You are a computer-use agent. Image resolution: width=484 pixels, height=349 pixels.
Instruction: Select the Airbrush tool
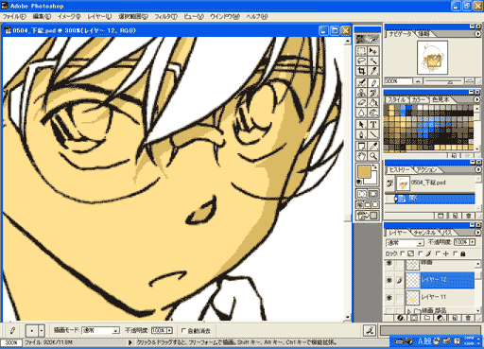pos(361,82)
